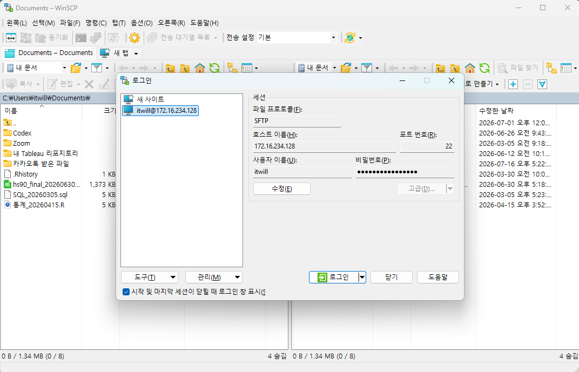Open the 도구(T) dropdown button
This screenshot has width=579, height=372.
click(x=149, y=277)
